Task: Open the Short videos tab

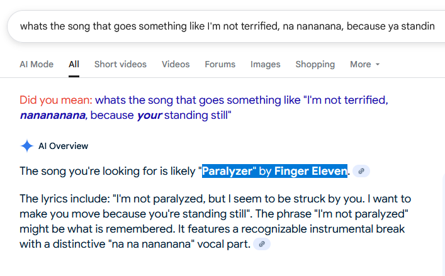Action: (x=120, y=64)
